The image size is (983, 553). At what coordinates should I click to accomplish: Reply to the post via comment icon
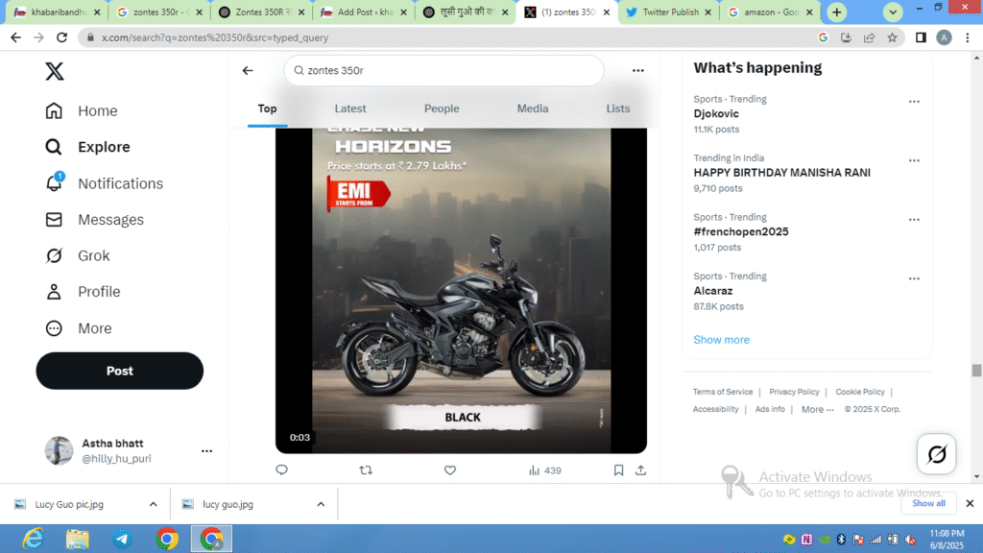tap(281, 469)
